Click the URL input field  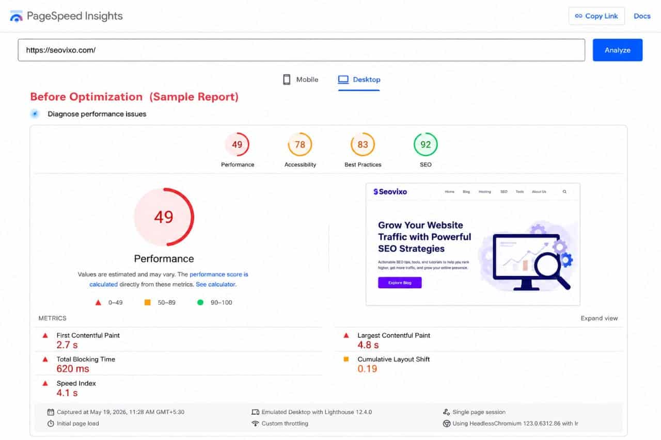coord(301,50)
